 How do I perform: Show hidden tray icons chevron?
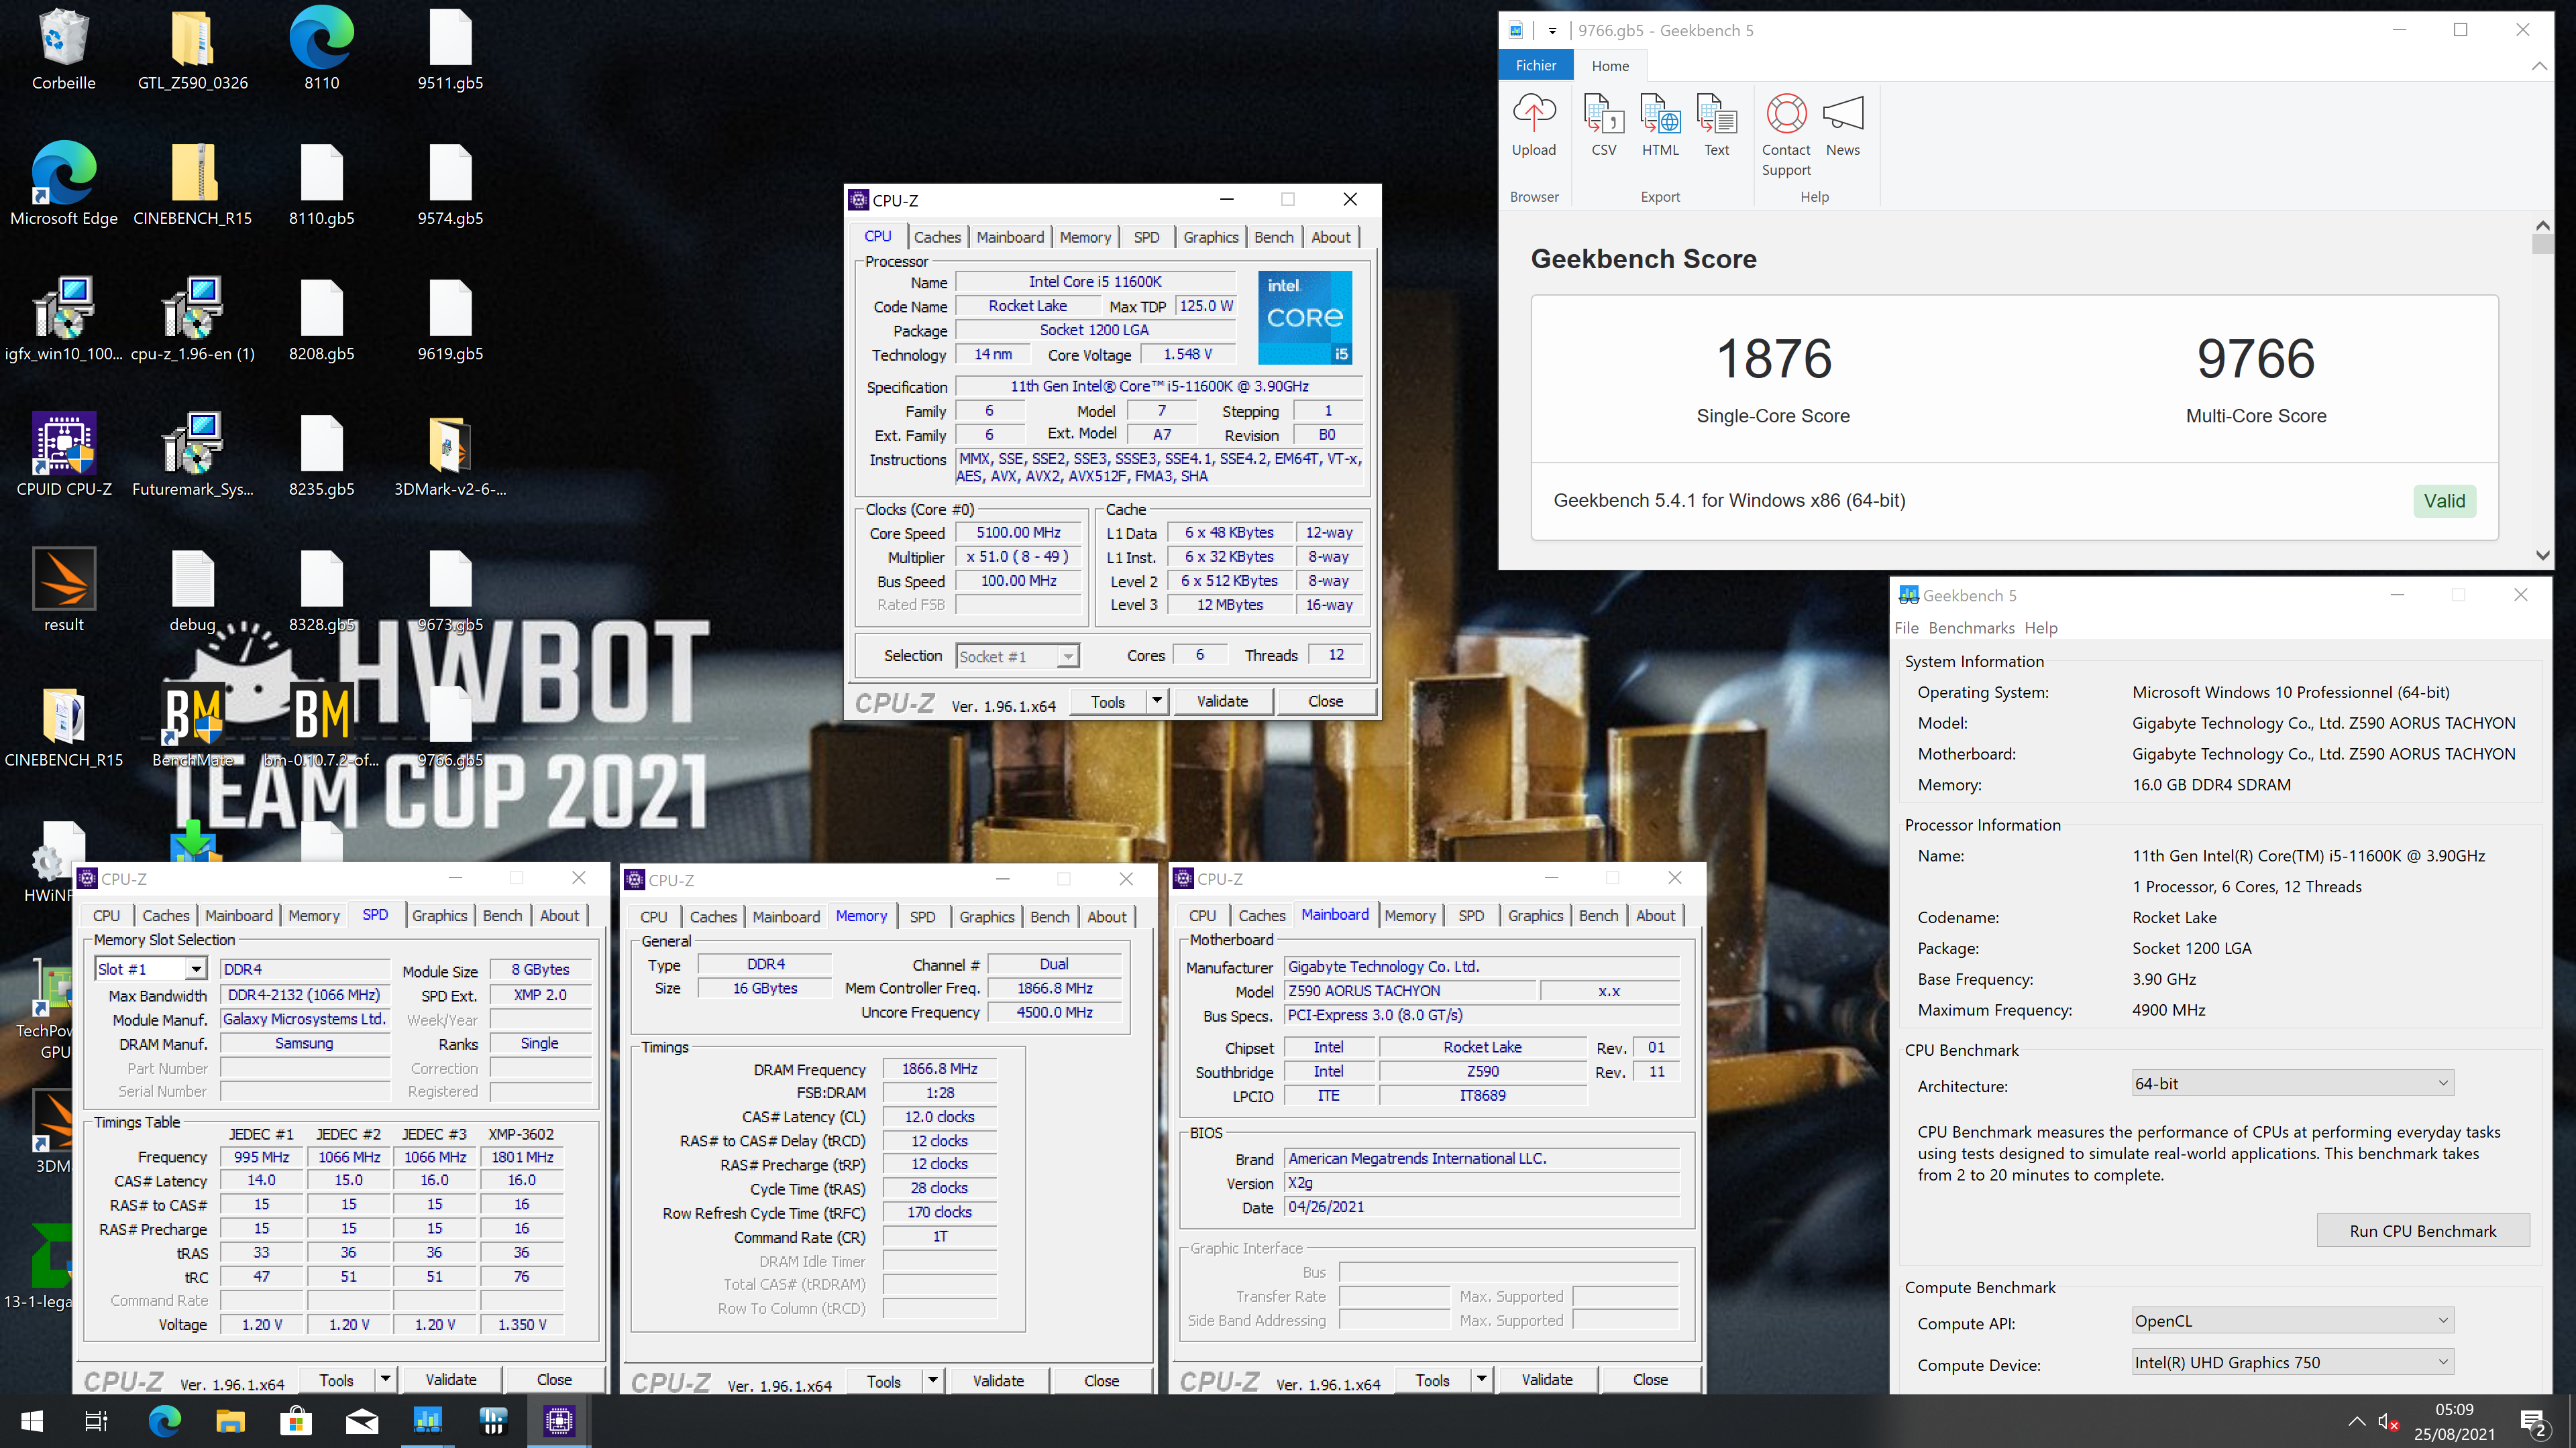2356,1421
